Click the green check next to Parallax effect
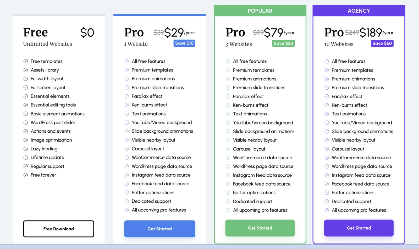Screen dimensions: 419x249 click(228, 96)
